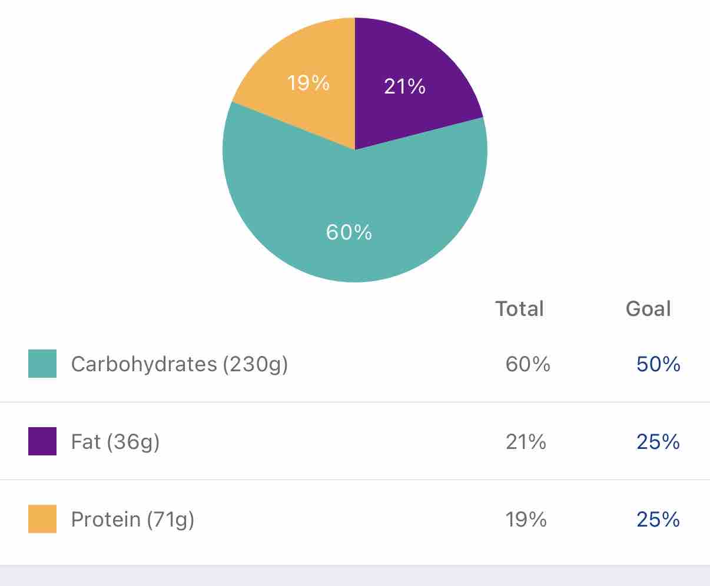
Task: Click the Goal column header
Action: tap(648, 309)
